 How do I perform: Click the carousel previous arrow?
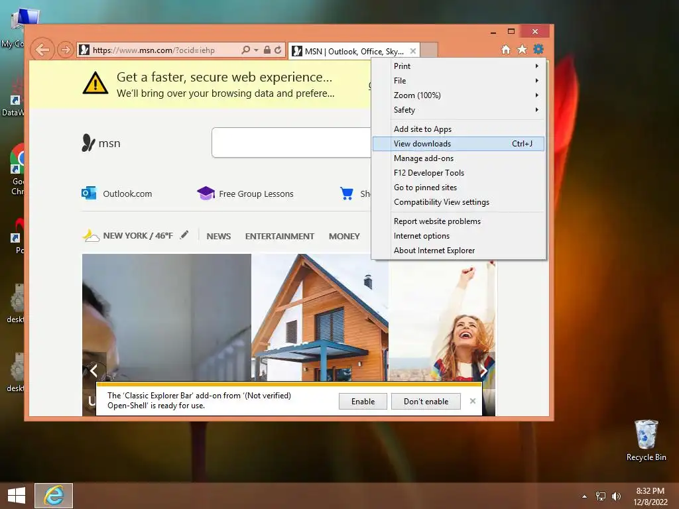93,370
